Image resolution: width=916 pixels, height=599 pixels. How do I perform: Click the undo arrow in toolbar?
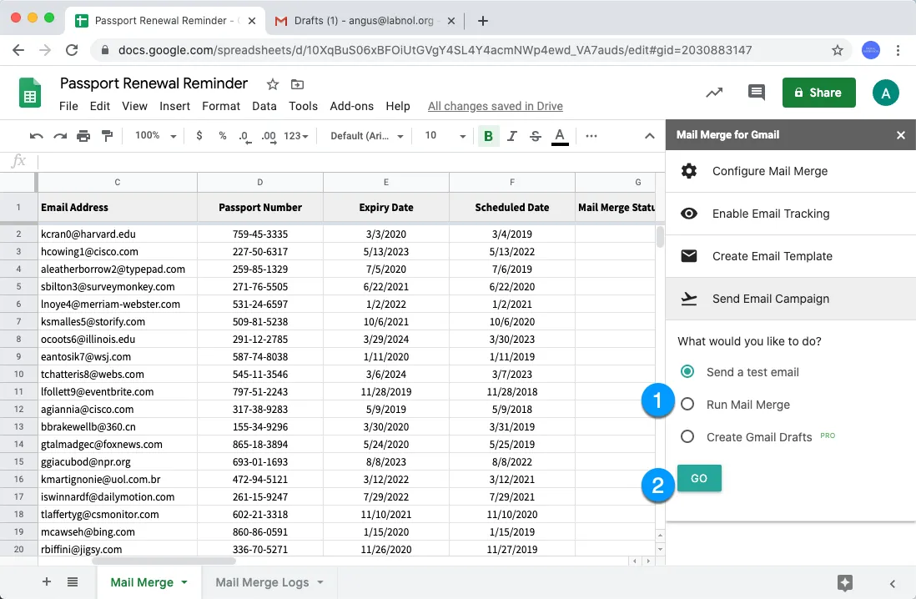tap(36, 136)
